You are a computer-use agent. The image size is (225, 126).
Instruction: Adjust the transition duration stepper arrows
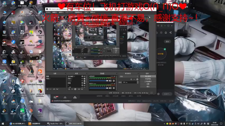click(x=138, y=82)
